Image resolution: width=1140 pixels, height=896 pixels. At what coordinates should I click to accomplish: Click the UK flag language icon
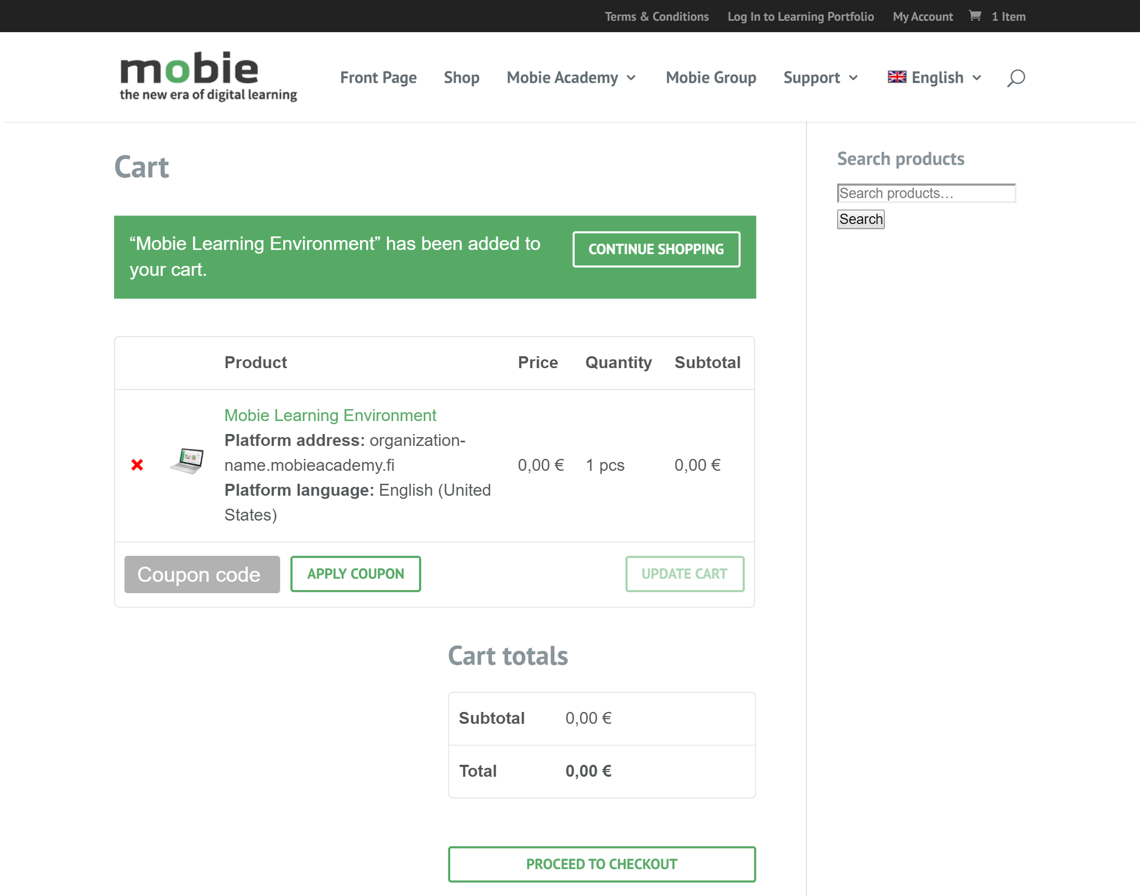click(x=897, y=77)
